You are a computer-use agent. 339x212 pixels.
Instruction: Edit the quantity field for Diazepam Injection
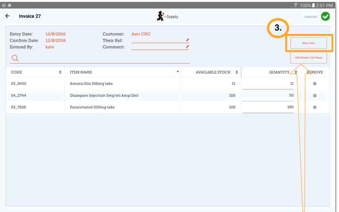pos(268,96)
